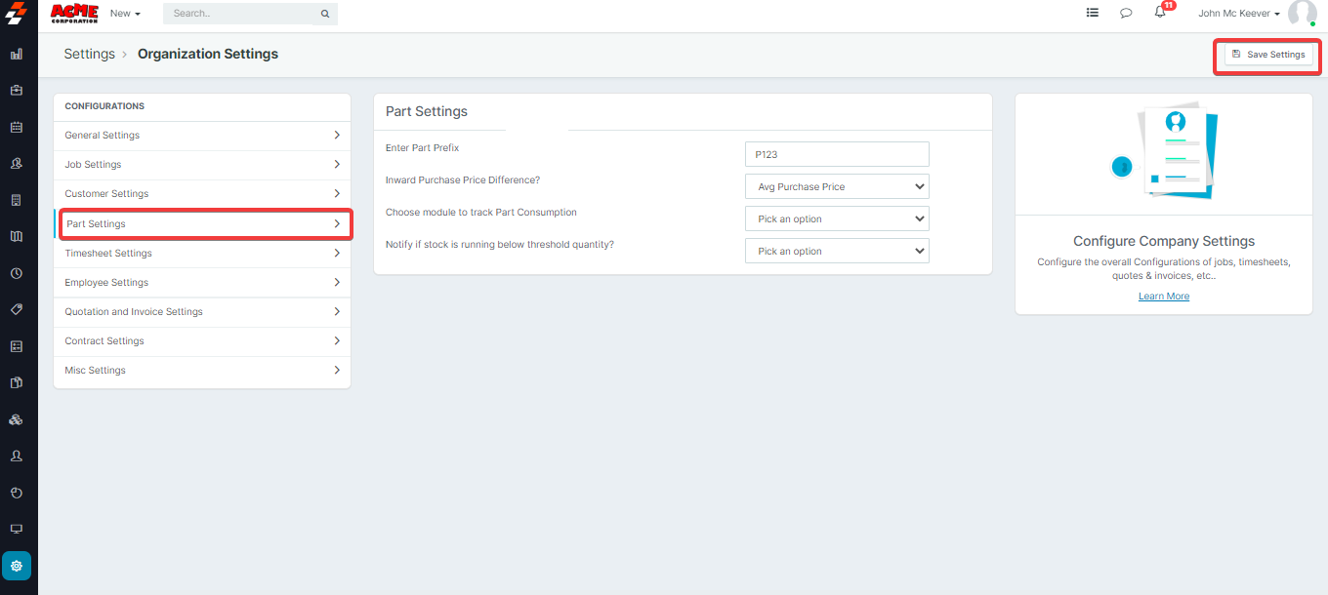Click the map icon in left sidebar
Image resolution: width=1328 pixels, height=595 pixels.
[x=17, y=236]
